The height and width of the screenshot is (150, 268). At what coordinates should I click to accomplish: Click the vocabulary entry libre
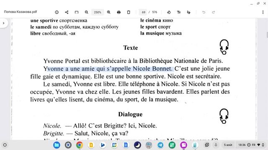tap(53, 33)
